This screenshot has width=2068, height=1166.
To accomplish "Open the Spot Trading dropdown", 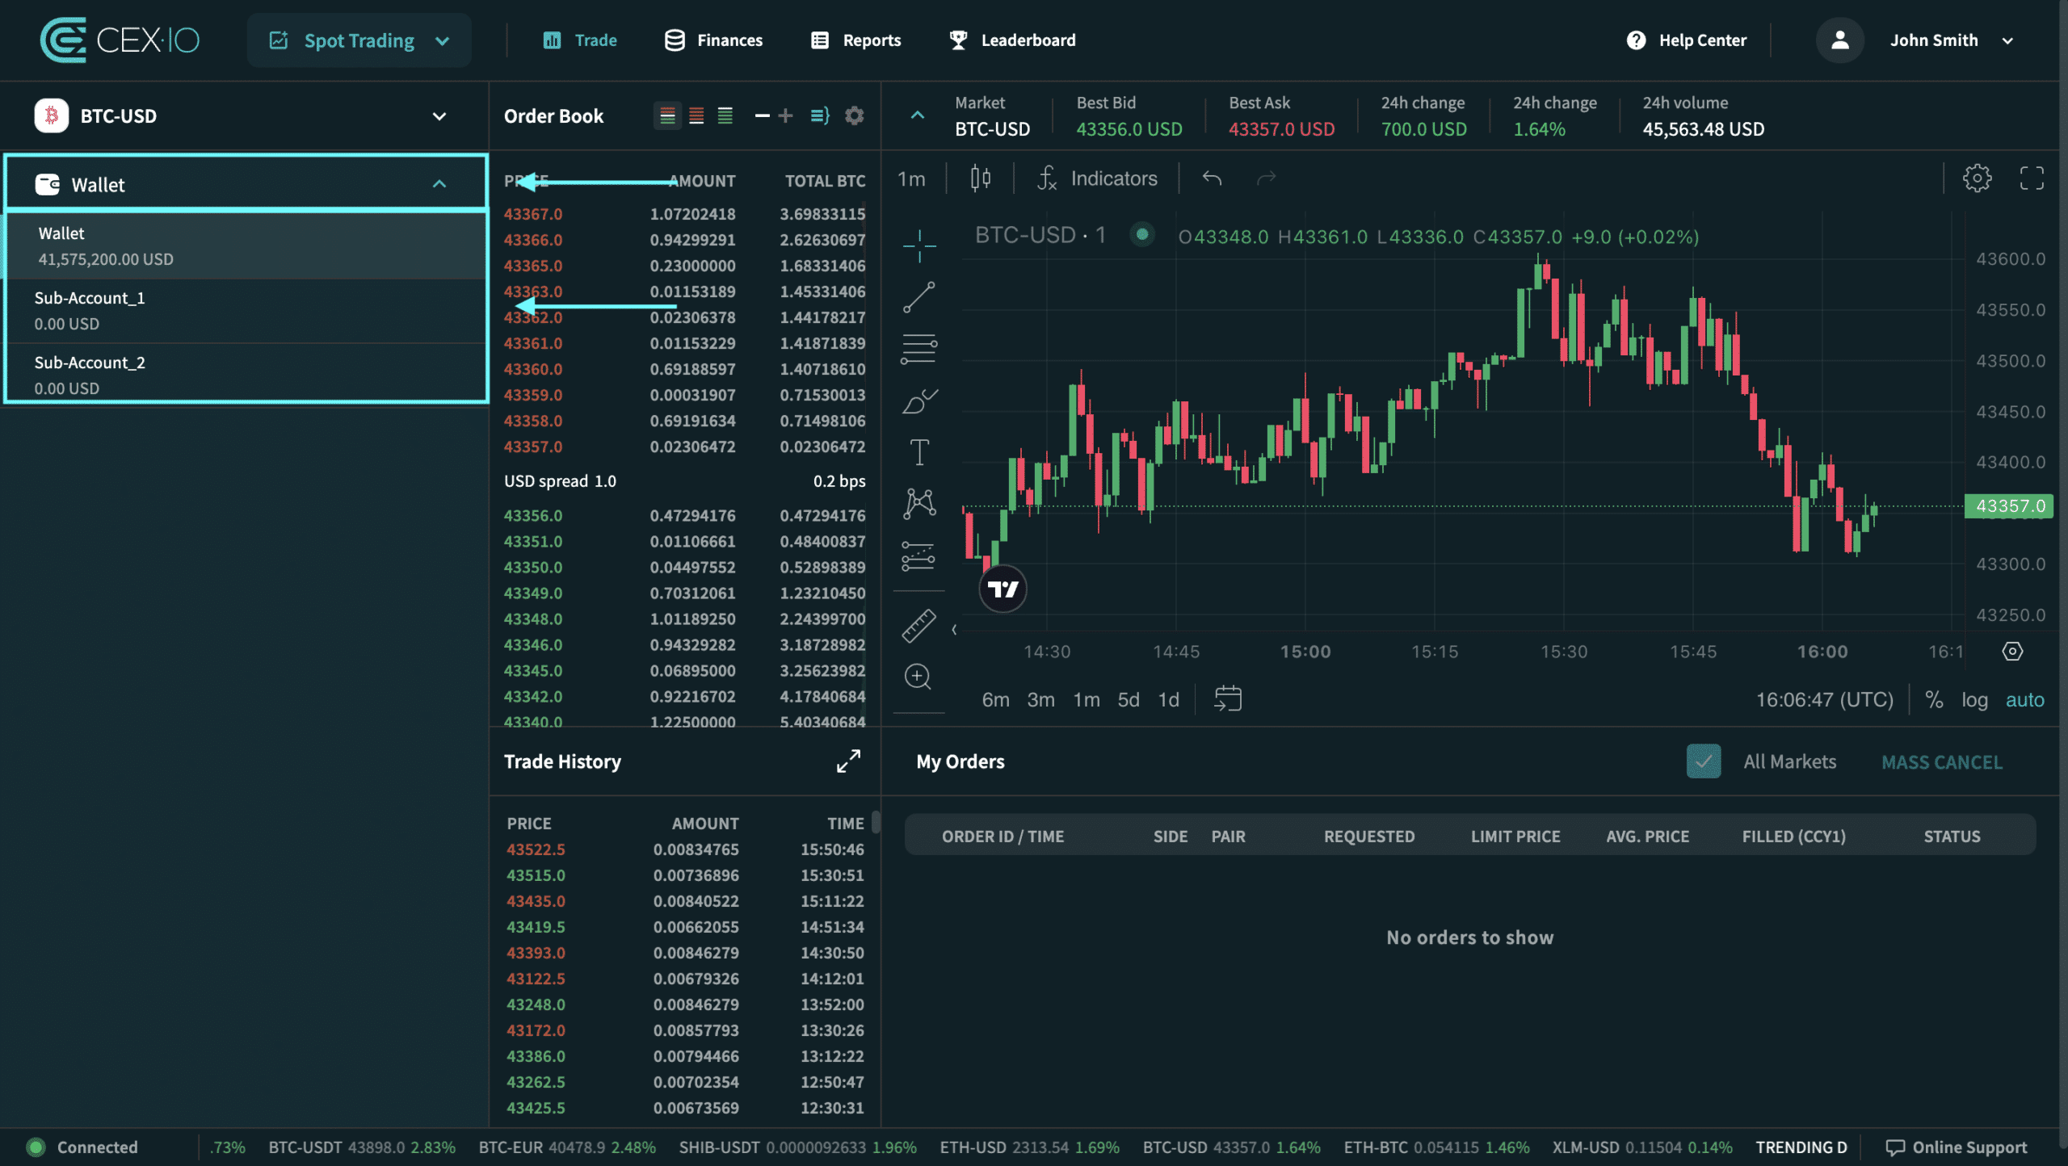I will (359, 40).
